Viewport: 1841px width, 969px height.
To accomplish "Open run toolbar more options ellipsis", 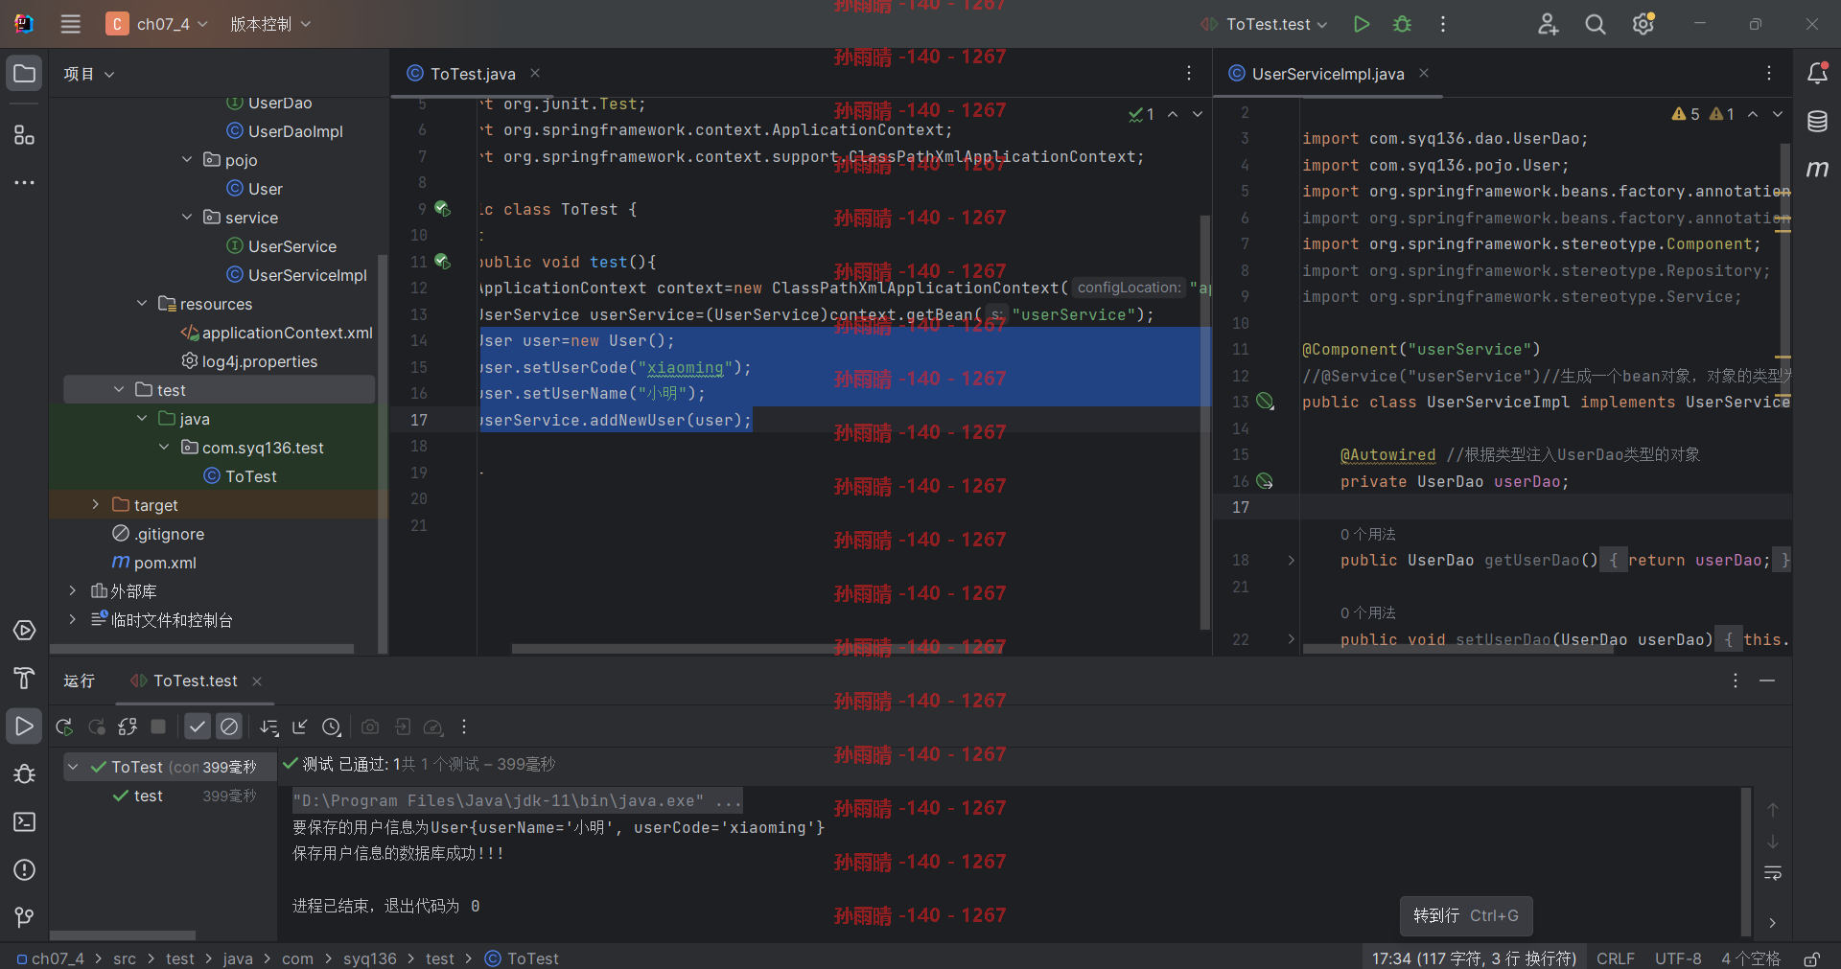I will tap(464, 727).
